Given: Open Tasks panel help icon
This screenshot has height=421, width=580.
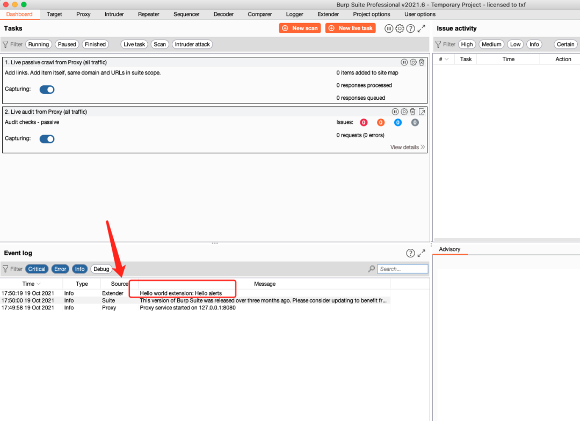Looking at the screenshot, I should pos(410,28).
